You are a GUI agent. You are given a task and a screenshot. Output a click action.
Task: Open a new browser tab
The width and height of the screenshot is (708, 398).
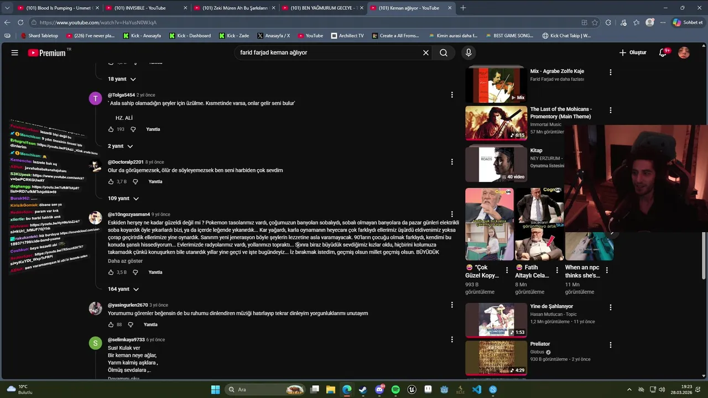click(463, 8)
